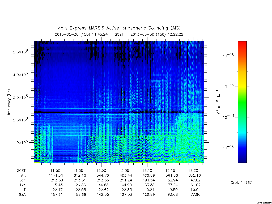Viewport: 272px width, 204px height.
Task: Click latitude value '83.38'
Action: click(150, 185)
